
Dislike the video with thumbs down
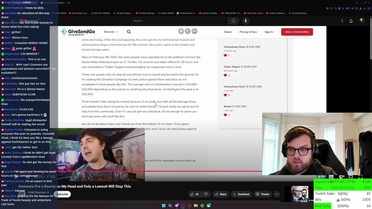coord(206,194)
